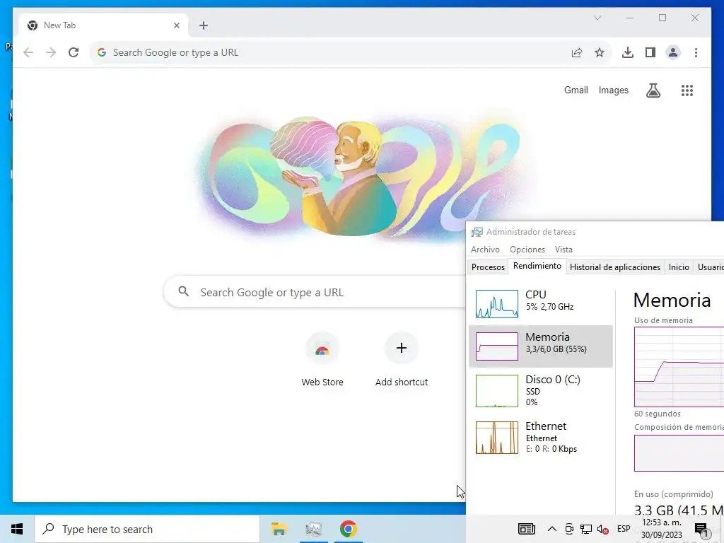Go back in Chrome navigation
The width and height of the screenshot is (724, 543).
28,52
